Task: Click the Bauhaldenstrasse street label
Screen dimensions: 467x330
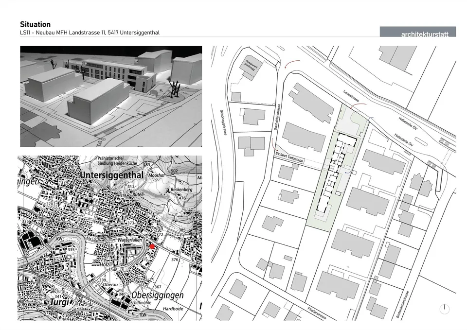Action: pos(277,117)
